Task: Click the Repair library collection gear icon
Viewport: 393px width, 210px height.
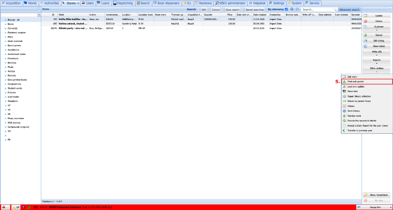Action: pos(344,96)
